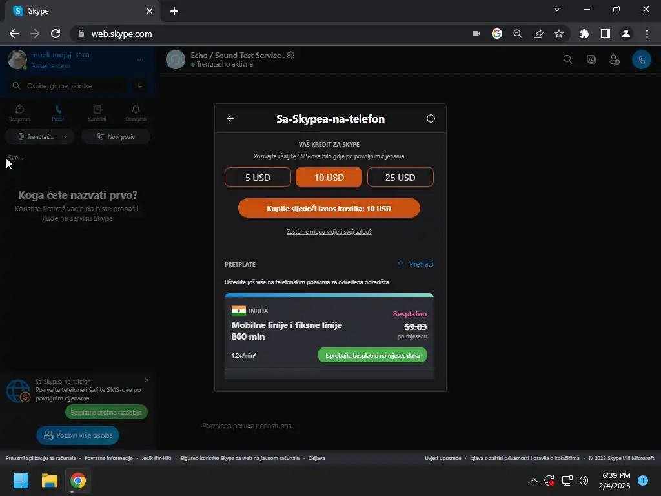Click Pozovi više osoba button
This screenshot has width=661, height=496.
pyautogui.click(x=78, y=435)
